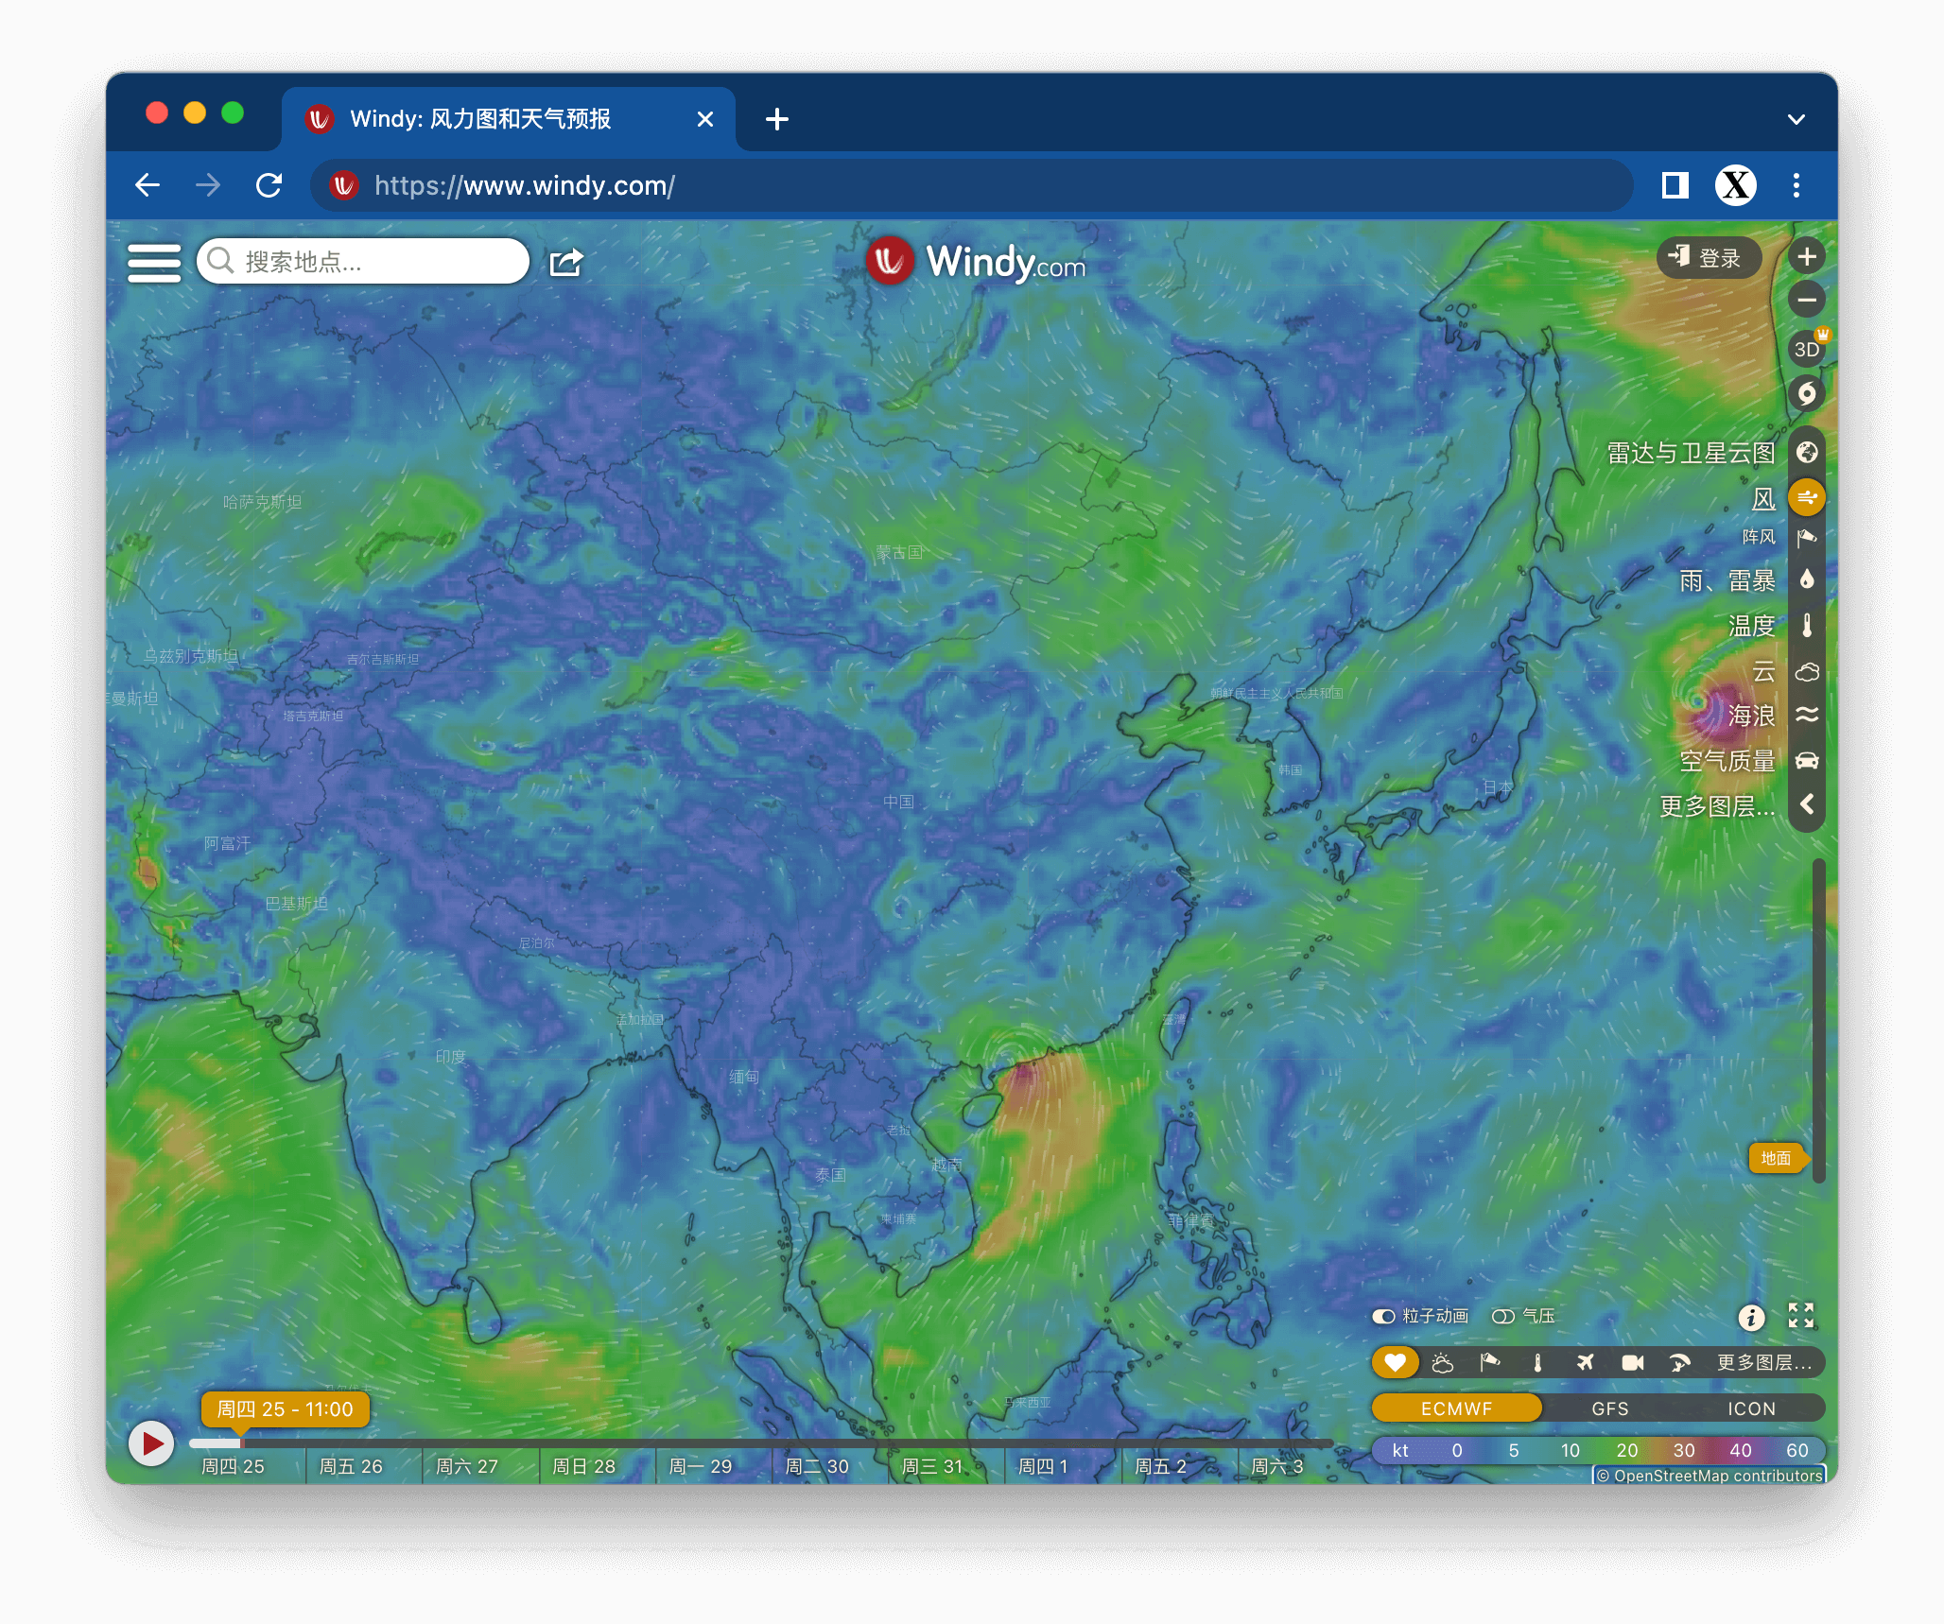Reload the current page

[269, 185]
